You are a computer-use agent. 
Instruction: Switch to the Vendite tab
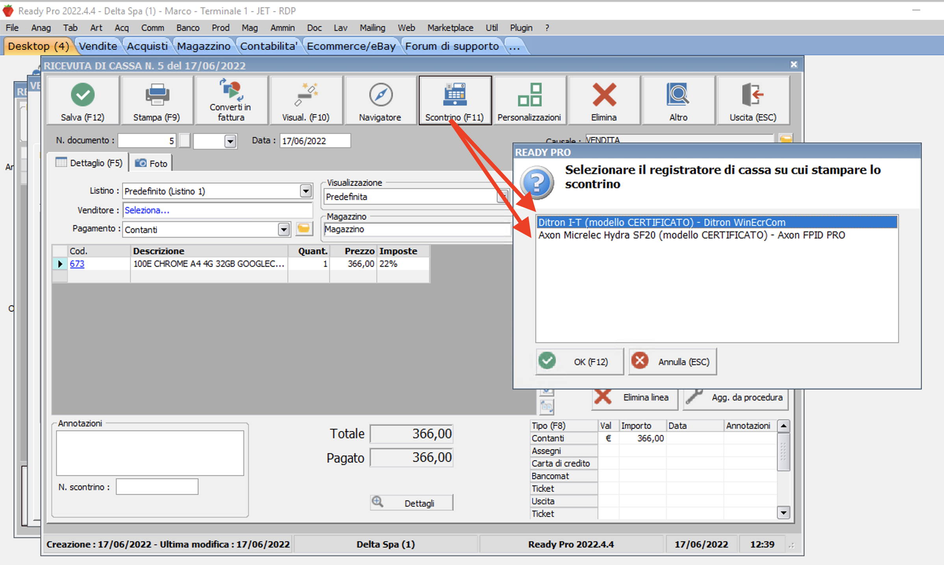click(98, 46)
